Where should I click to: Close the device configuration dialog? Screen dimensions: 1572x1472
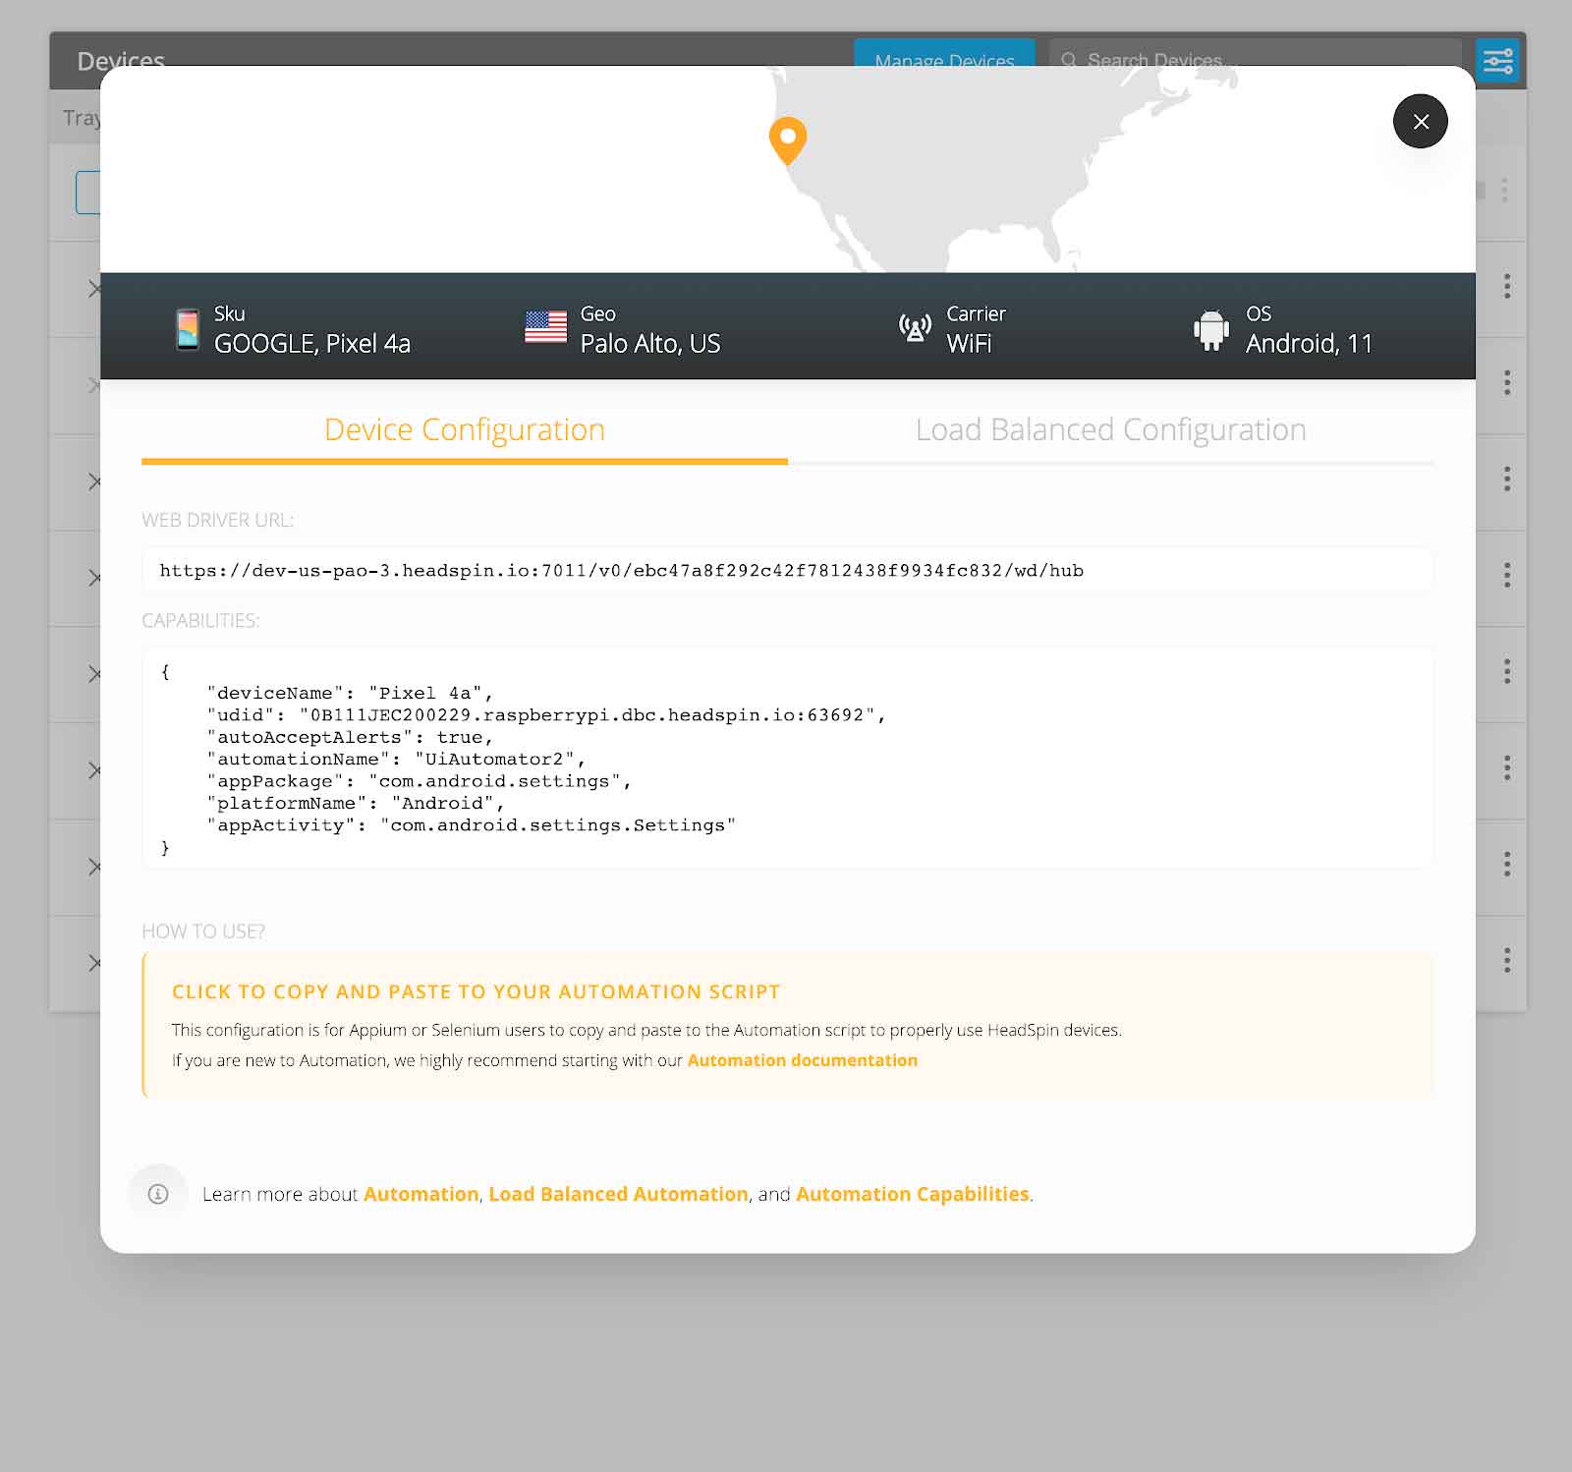[x=1420, y=121]
